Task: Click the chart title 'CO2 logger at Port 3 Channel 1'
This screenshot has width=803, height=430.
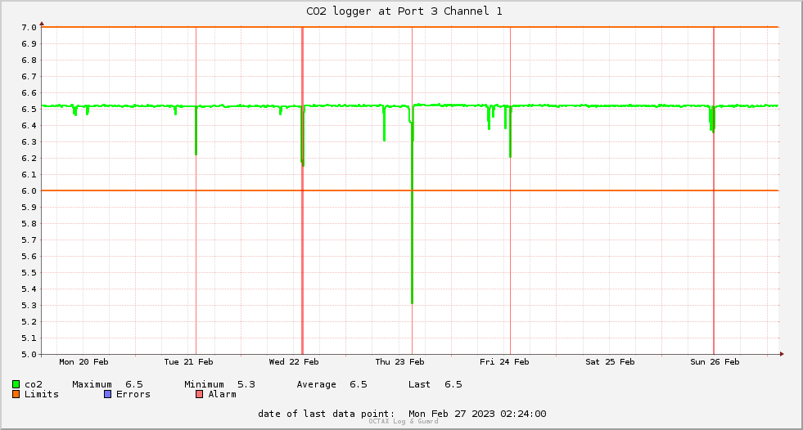Action: coord(404,11)
